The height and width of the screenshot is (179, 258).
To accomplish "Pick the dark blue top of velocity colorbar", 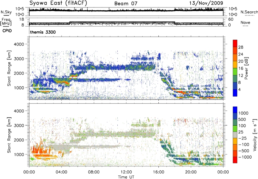I will [235, 110].
